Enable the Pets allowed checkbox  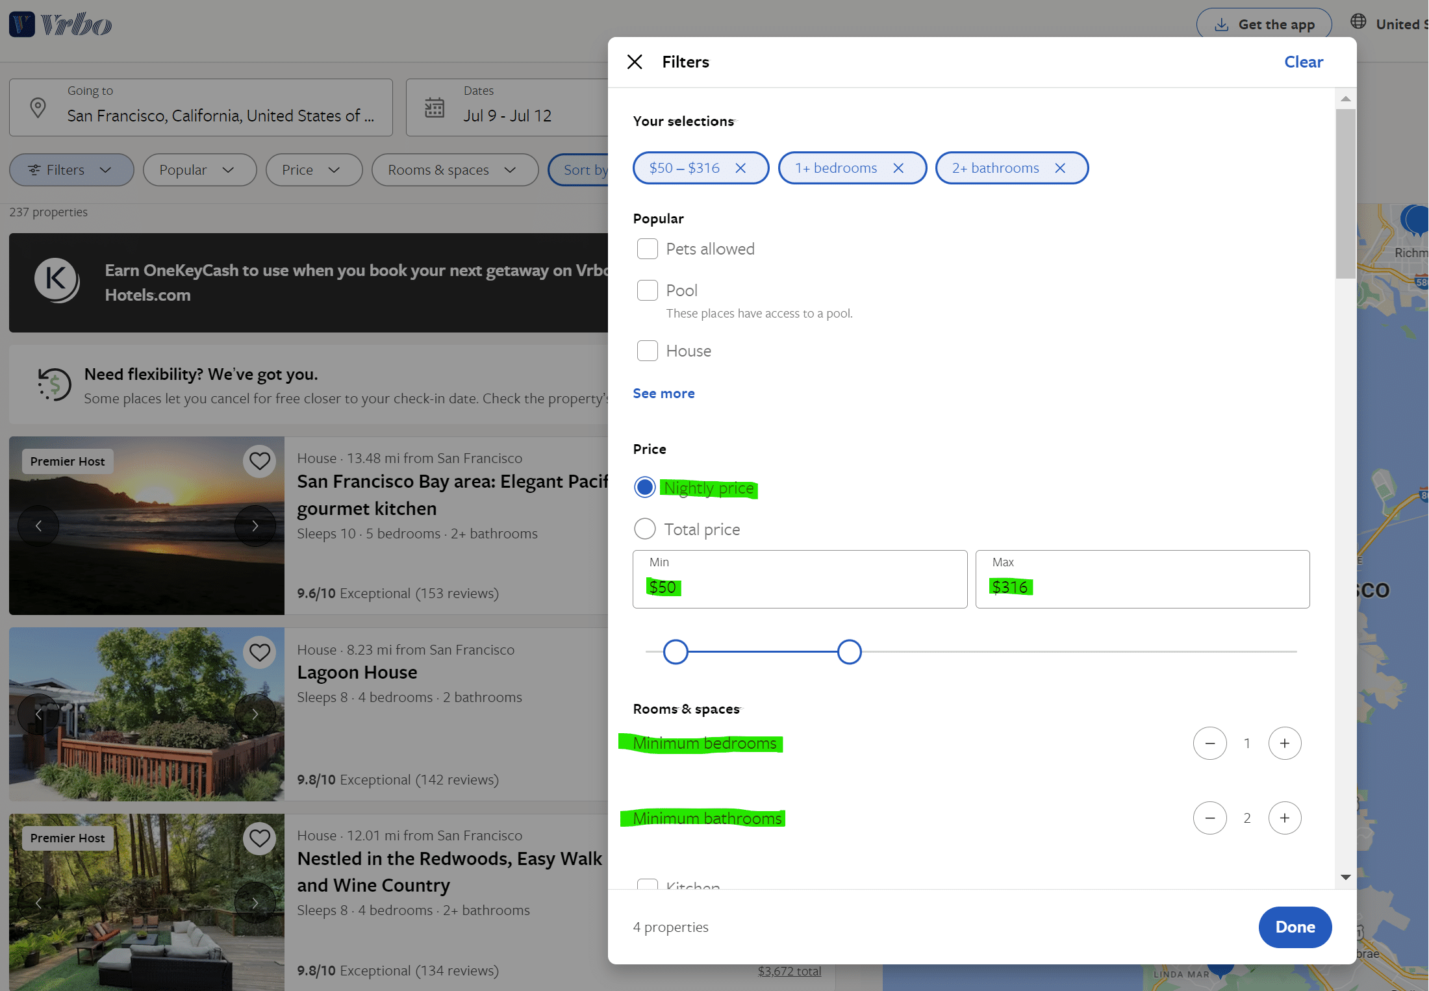pyautogui.click(x=647, y=249)
